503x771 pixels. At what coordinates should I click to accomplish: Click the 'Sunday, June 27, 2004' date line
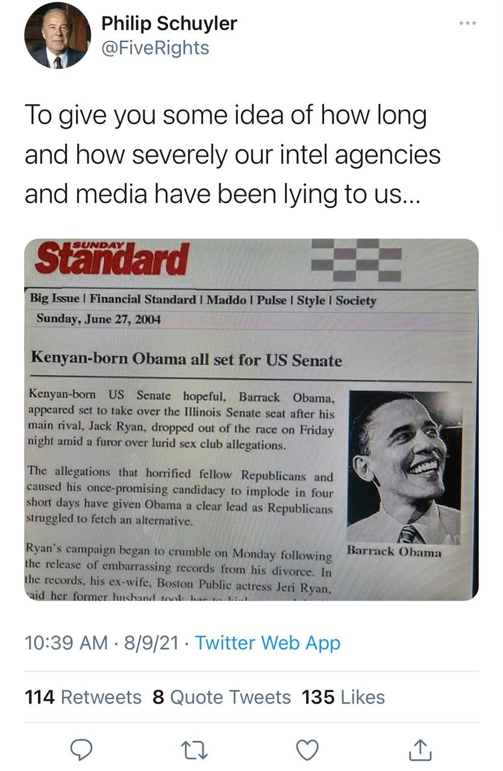click(x=99, y=319)
